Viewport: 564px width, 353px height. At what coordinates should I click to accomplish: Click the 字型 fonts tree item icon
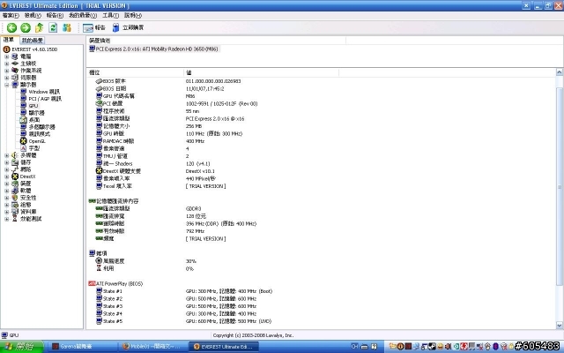tap(24, 148)
